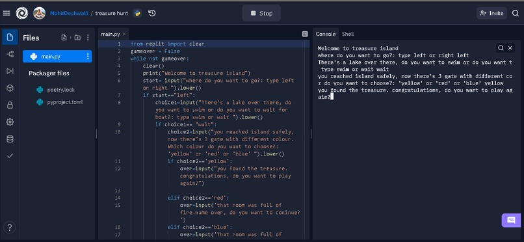Click line number 1 in gutter

(x=119, y=44)
